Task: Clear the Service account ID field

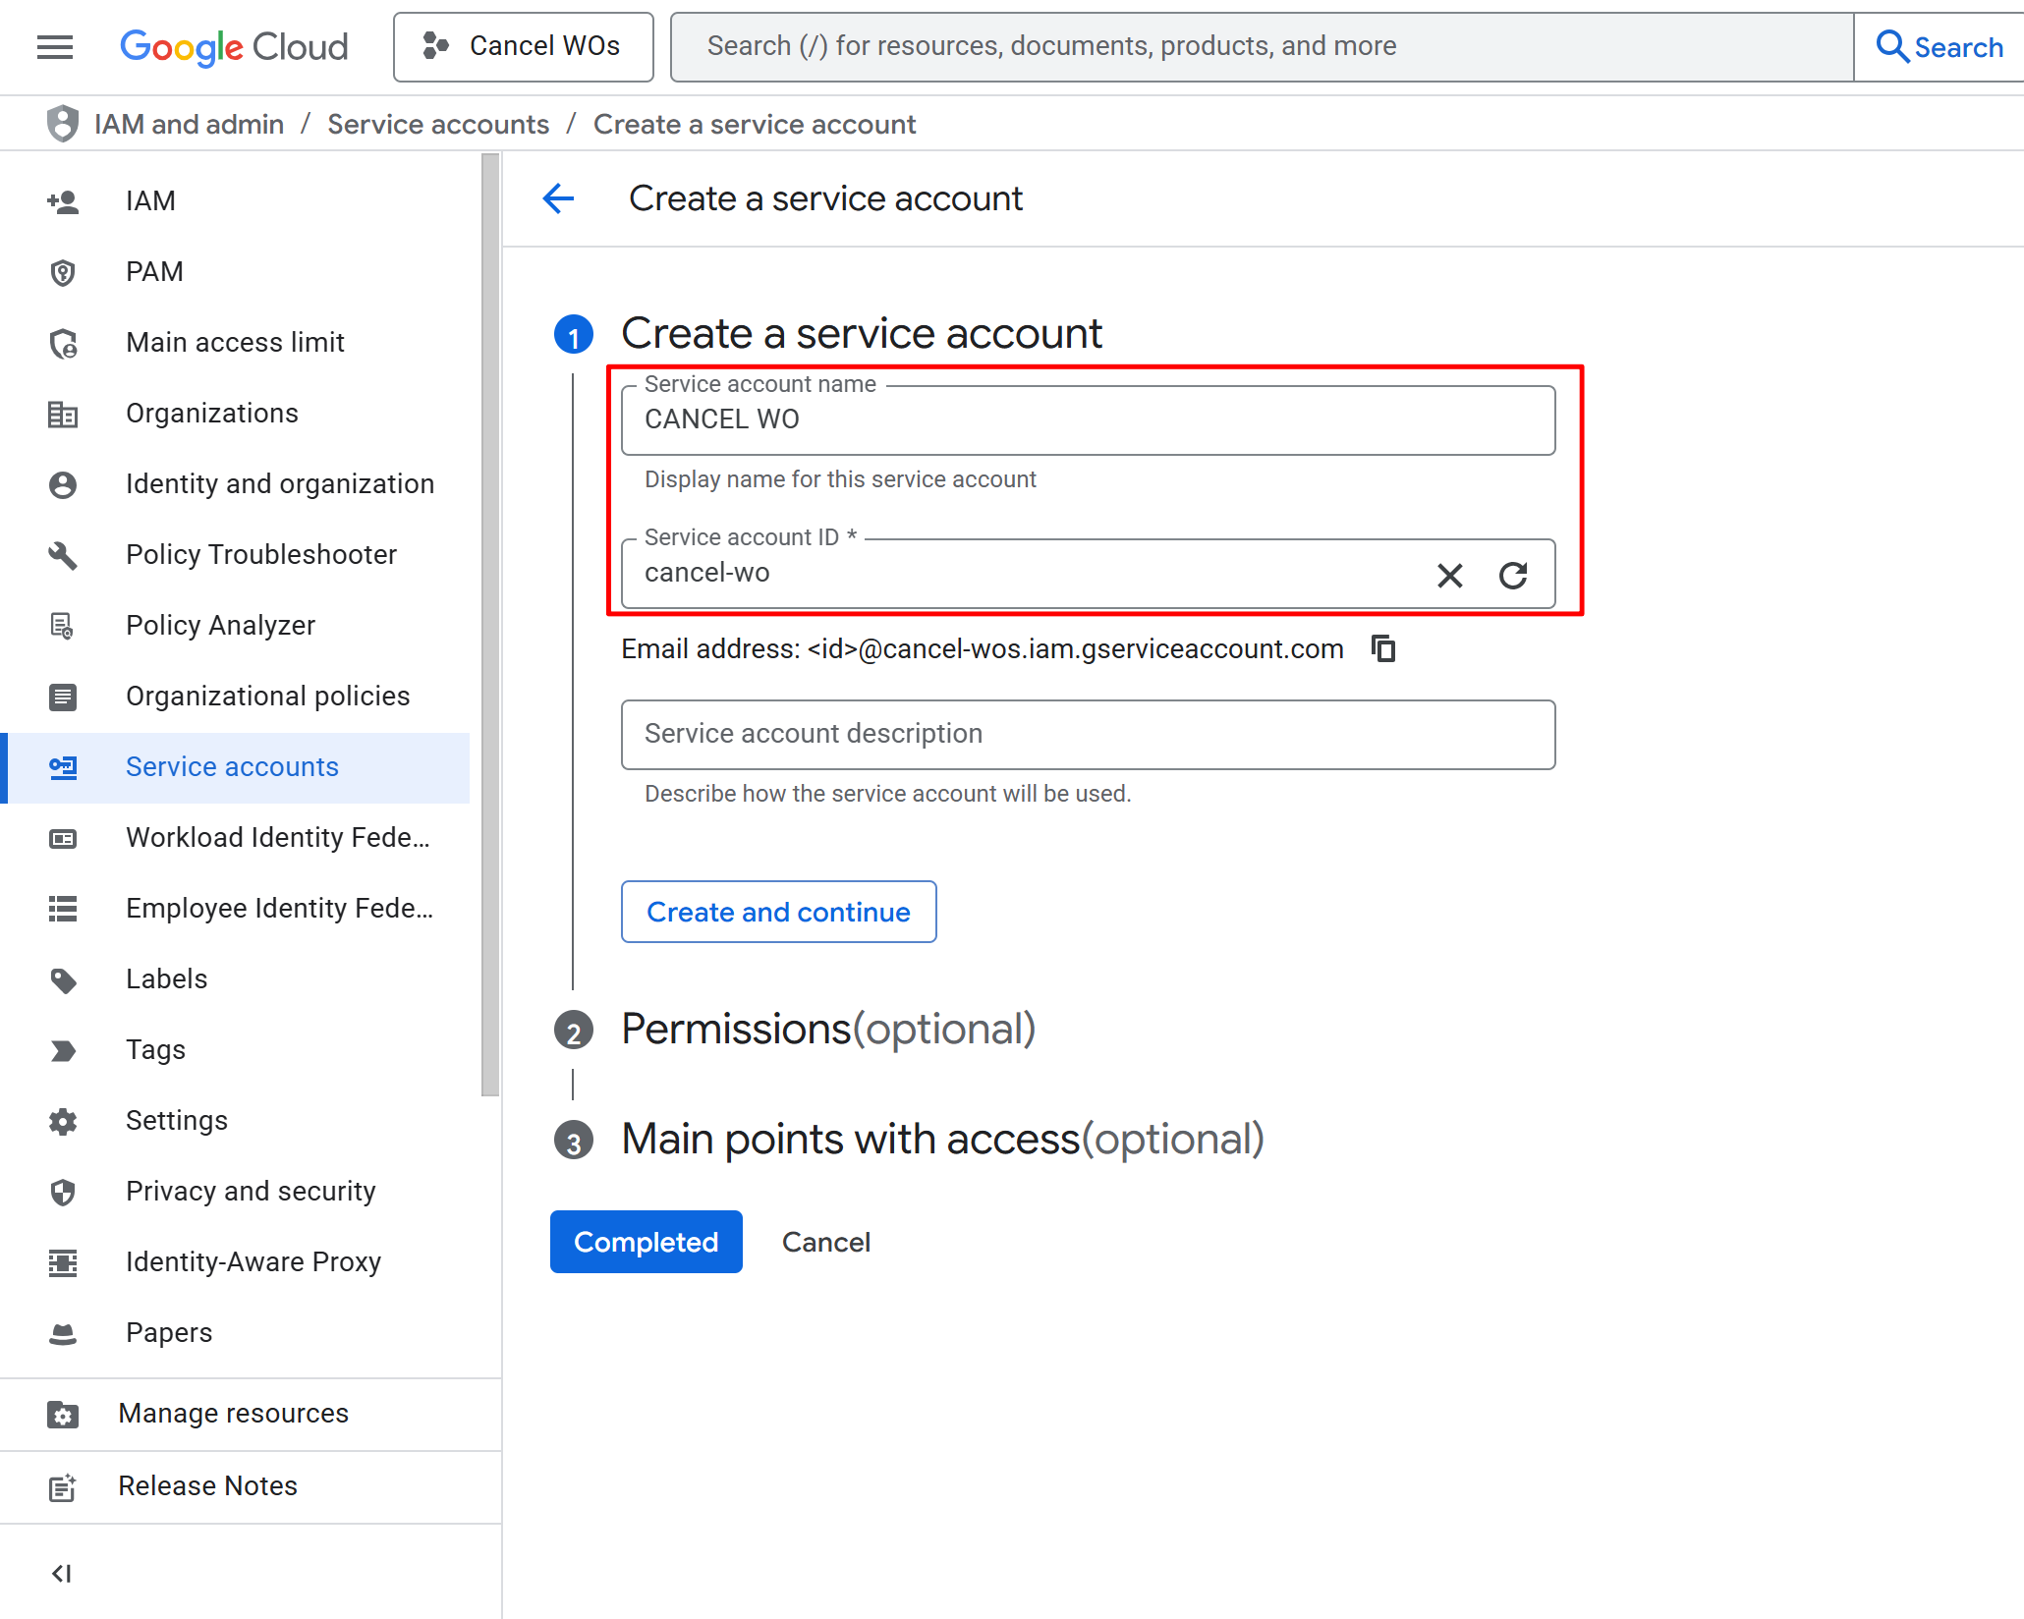Action: click(x=1449, y=575)
